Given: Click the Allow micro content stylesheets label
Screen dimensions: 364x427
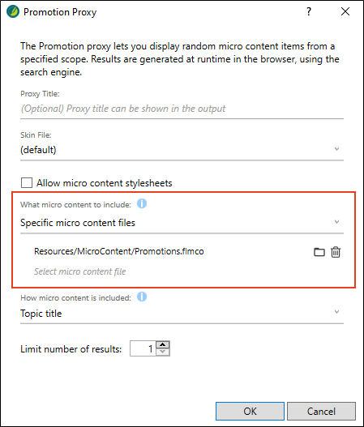Looking at the screenshot, I should [104, 183].
